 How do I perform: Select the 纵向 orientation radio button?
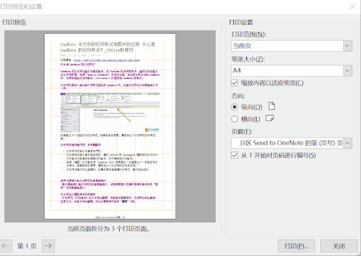(x=234, y=107)
